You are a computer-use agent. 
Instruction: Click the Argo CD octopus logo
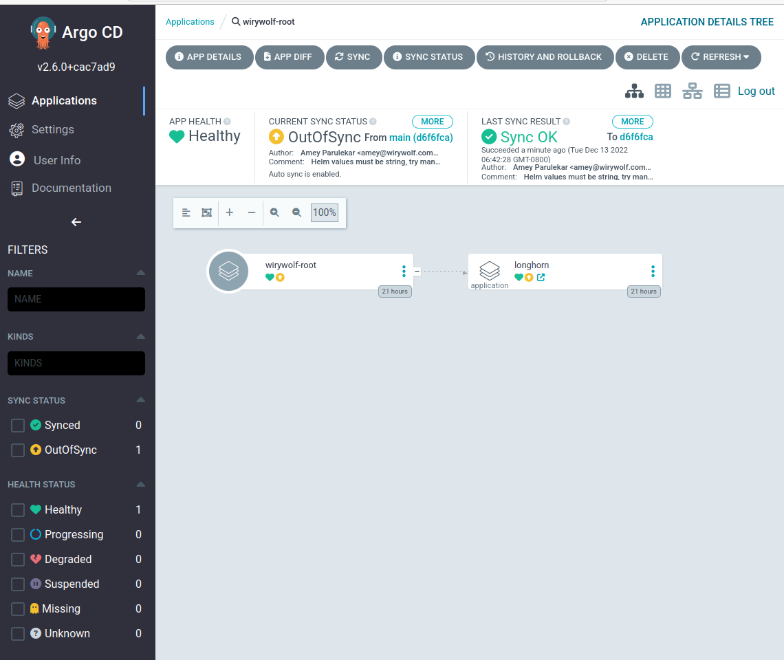[x=43, y=32]
